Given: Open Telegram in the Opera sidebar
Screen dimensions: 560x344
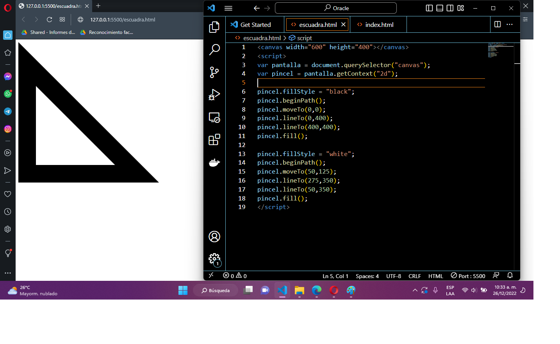Looking at the screenshot, I should [8, 112].
